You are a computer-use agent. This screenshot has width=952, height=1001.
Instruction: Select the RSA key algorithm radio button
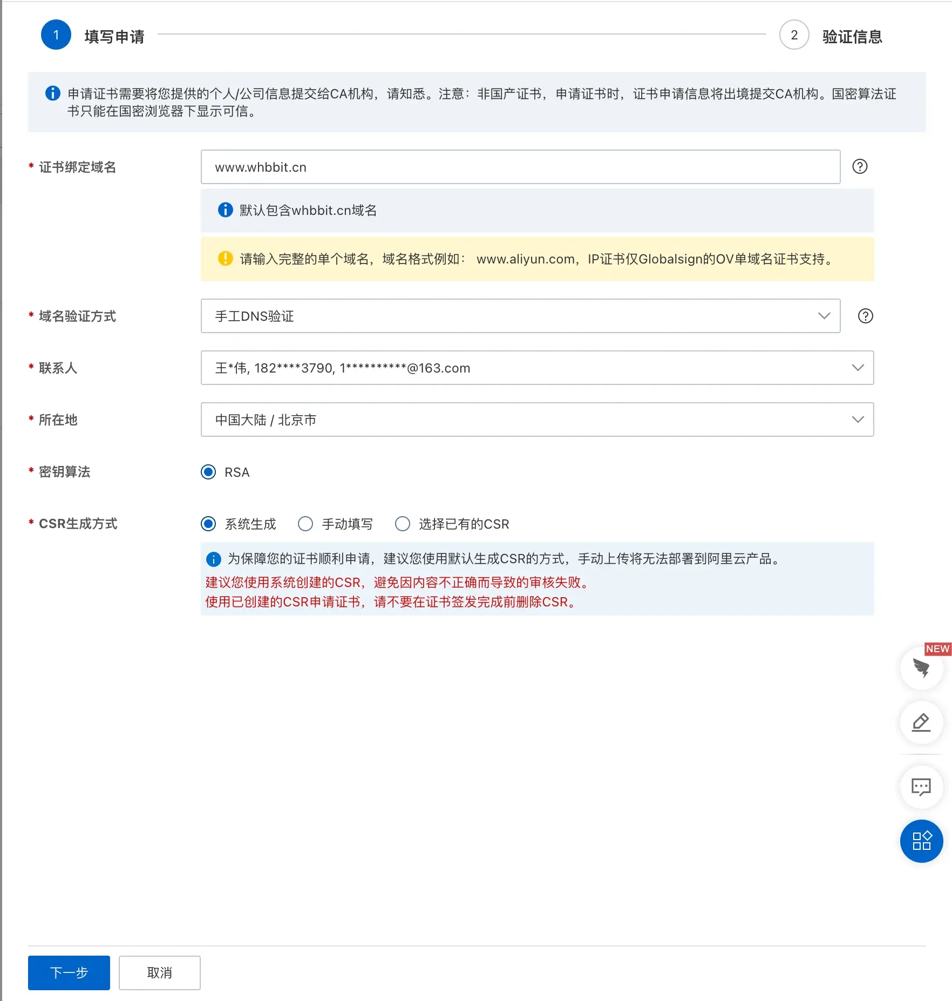tap(208, 472)
